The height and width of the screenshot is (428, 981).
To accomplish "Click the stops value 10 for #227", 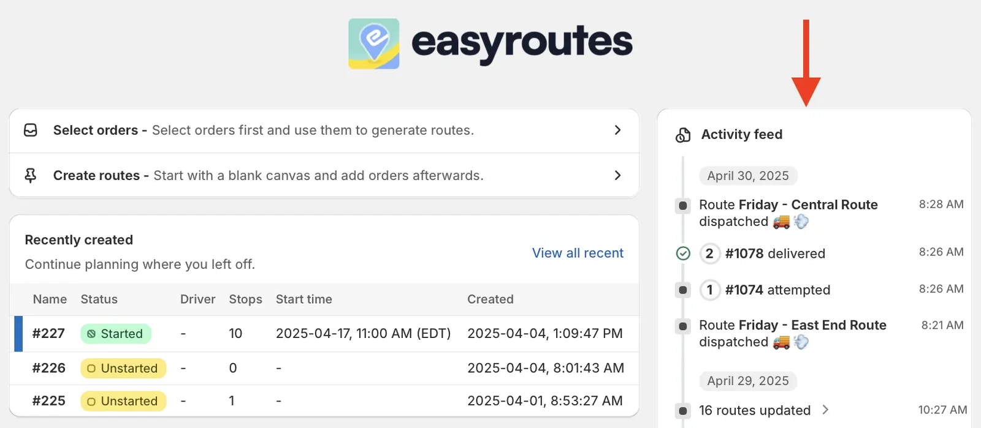I will [x=235, y=334].
